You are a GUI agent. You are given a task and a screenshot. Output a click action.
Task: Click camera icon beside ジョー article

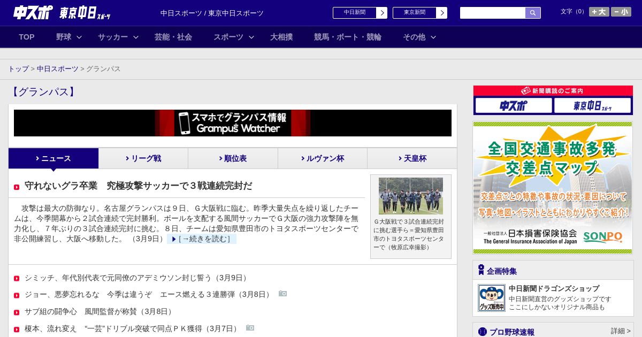[282, 294]
